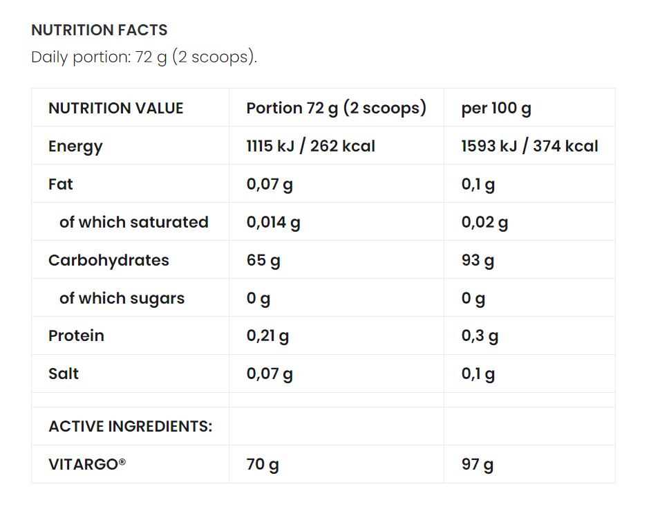Select the NUTRITION VALUE header cell
Image resolution: width=660 pixels, height=516 pixels.
pyautogui.click(x=116, y=109)
